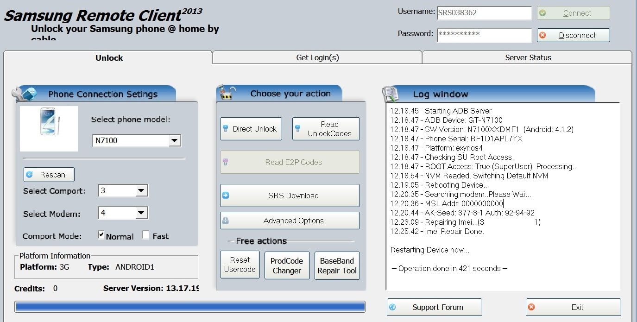
Task: Click the Username input field
Action: (x=484, y=13)
